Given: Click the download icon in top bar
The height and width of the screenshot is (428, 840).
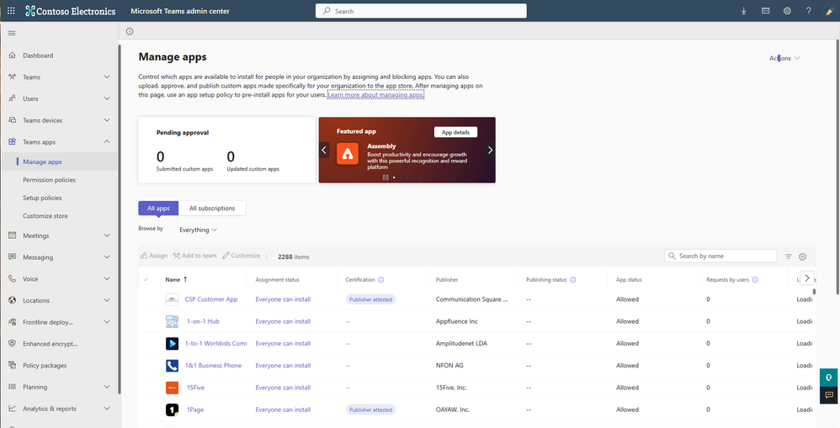Looking at the screenshot, I should [x=743, y=11].
